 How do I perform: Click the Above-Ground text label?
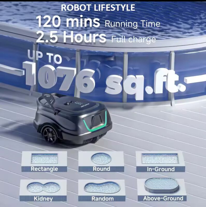(x=163, y=198)
